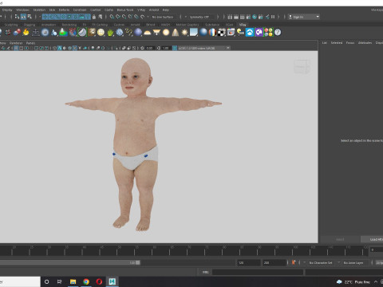
Task: Click the yellow mesh sphere shelf icon
Action: click(x=101, y=33)
